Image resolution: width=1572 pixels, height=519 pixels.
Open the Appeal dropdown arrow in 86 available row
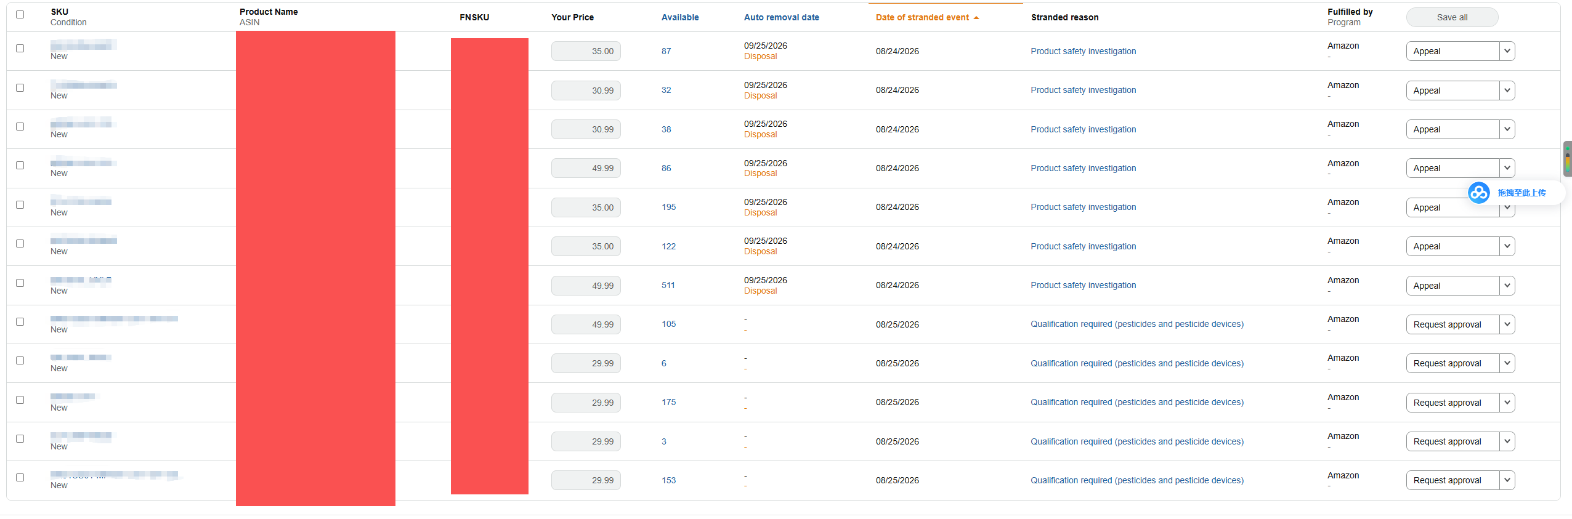coord(1507,168)
